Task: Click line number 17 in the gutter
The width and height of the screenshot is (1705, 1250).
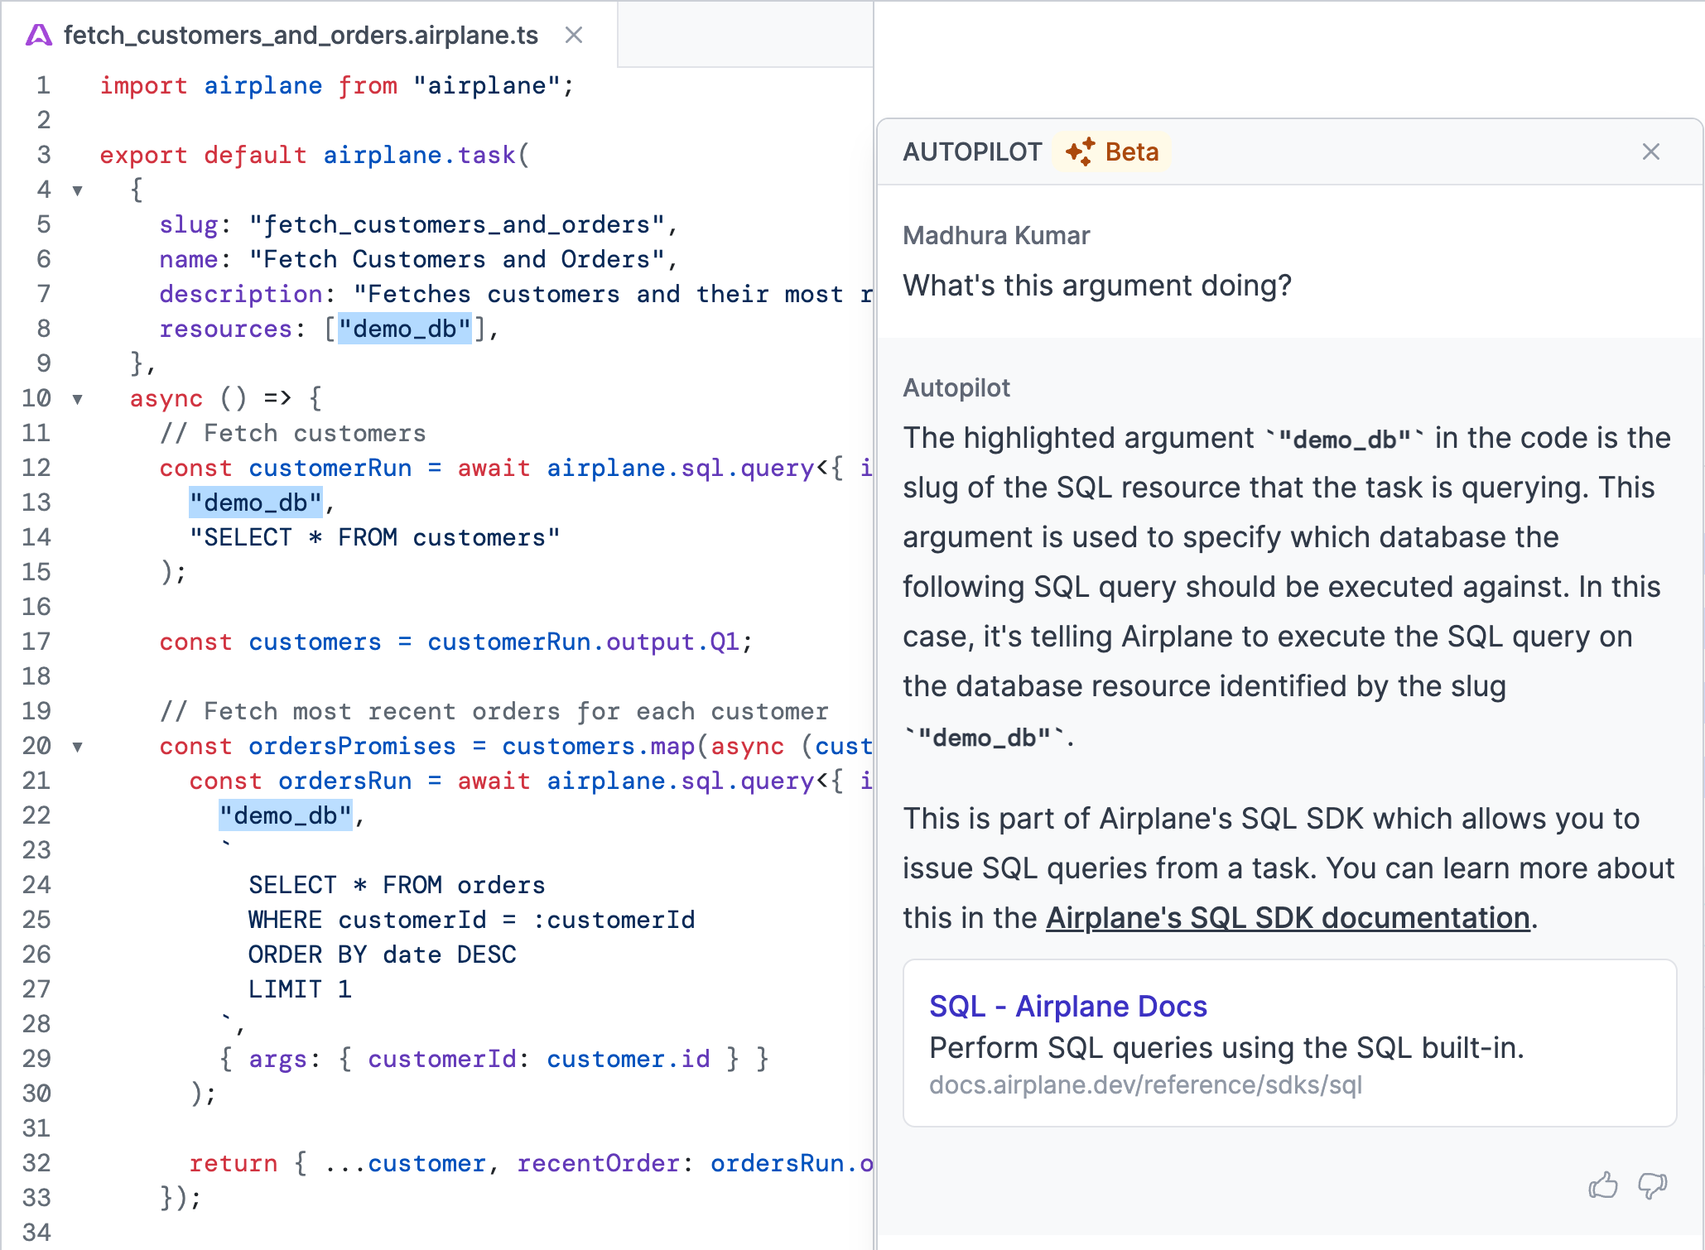Action: [x=36, y=642]
